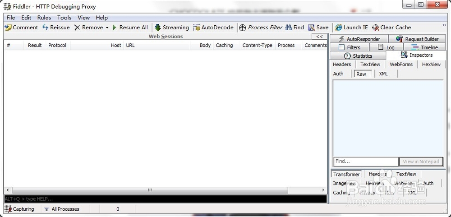Open response Auth tab
This screenshot has height=217, width=451.
[x=428, y=183]
